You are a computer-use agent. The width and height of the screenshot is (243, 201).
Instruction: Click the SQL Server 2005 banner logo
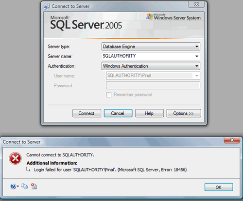pyautogui.click(x=86, y=23)
